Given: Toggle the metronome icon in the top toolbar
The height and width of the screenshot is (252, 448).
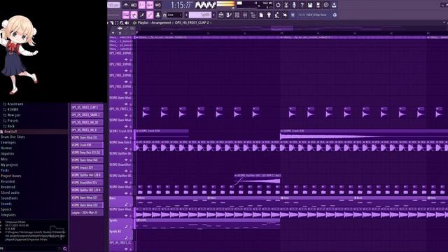Looking at the screenshot, I should tap(126, 5).
